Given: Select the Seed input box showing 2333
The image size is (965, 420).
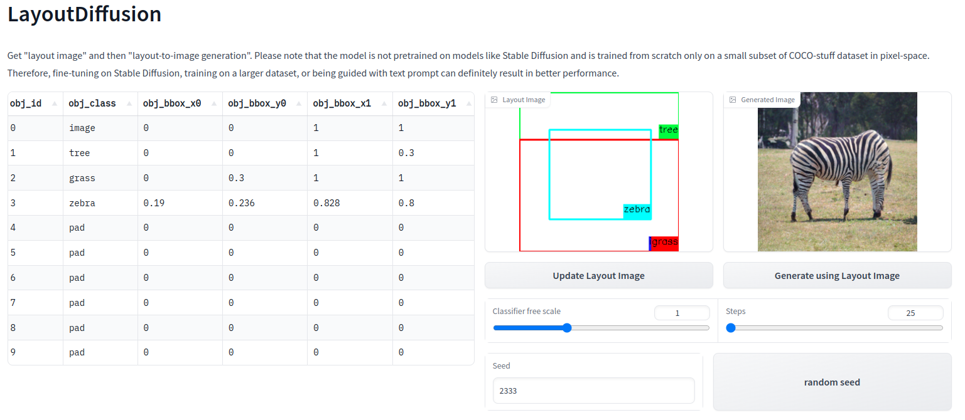Looking at the screenshot, I should (x=593, y=391).
